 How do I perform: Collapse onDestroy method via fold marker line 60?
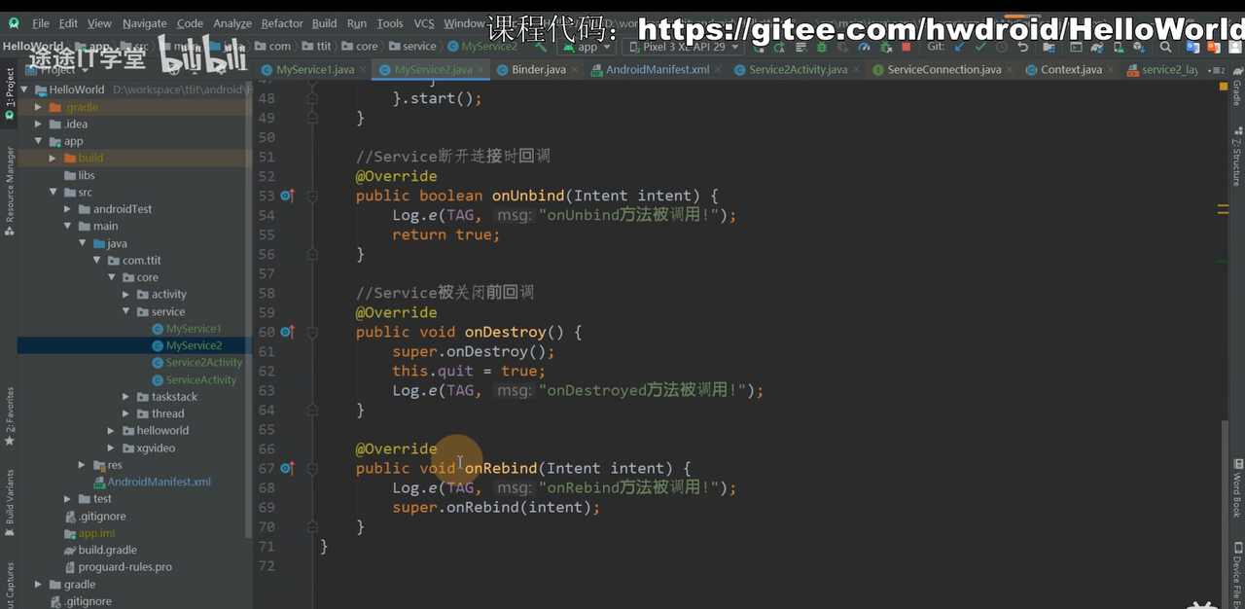coord(313,332)
